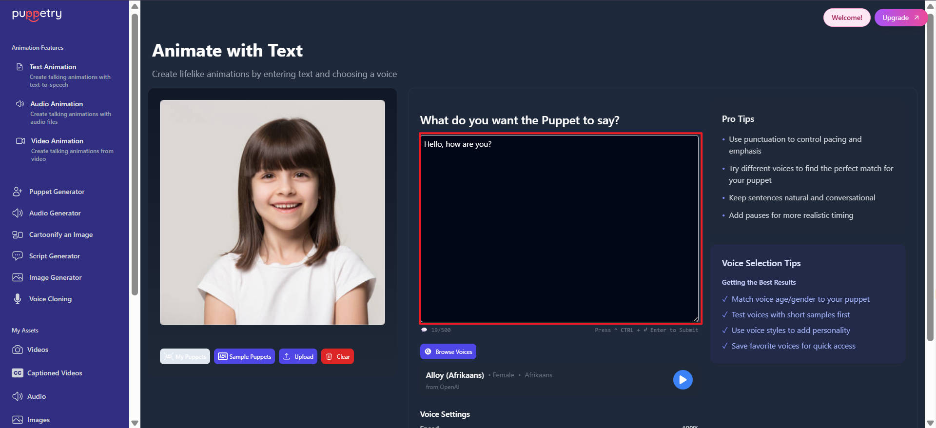Click the CC icon for Captioned Videos
Image resolution: width=936 pixels, height=428 pixels.
18,373
